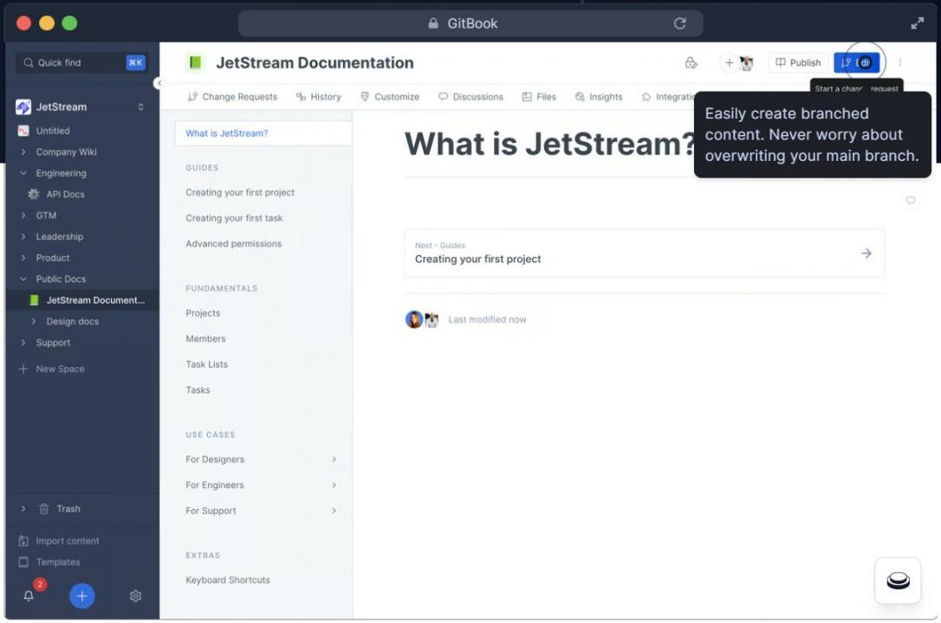Open Import content
Viewport: 941px width, 623px height.
[59, 541]
